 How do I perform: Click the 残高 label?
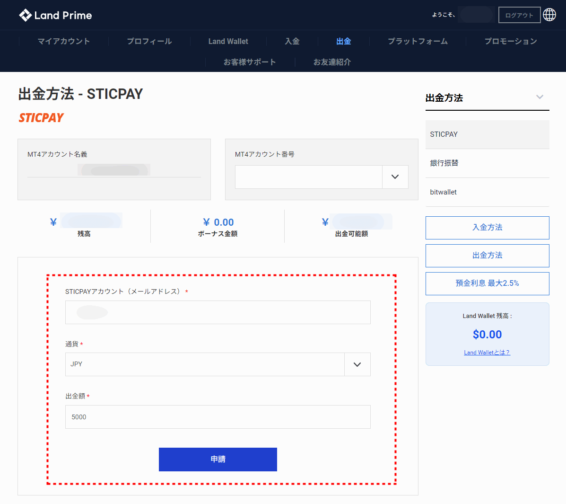click(x=84, y=234)
